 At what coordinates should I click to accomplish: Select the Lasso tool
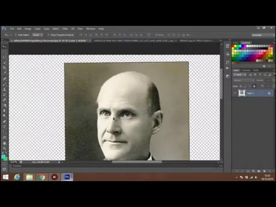coord(5,57)
